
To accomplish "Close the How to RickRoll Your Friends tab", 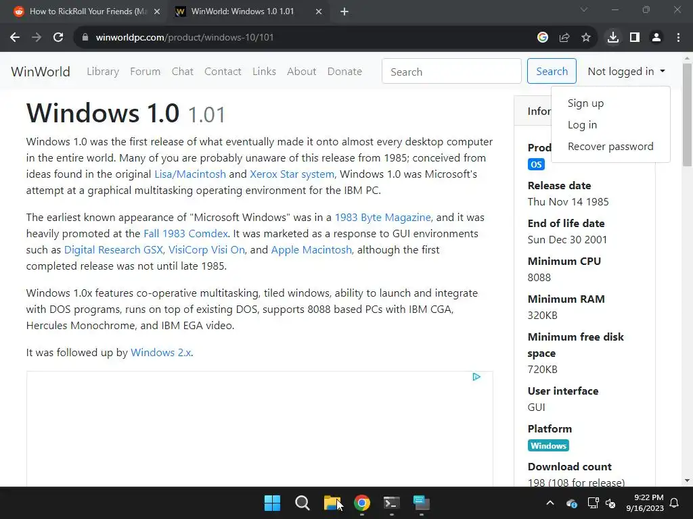I will (157, 11).
